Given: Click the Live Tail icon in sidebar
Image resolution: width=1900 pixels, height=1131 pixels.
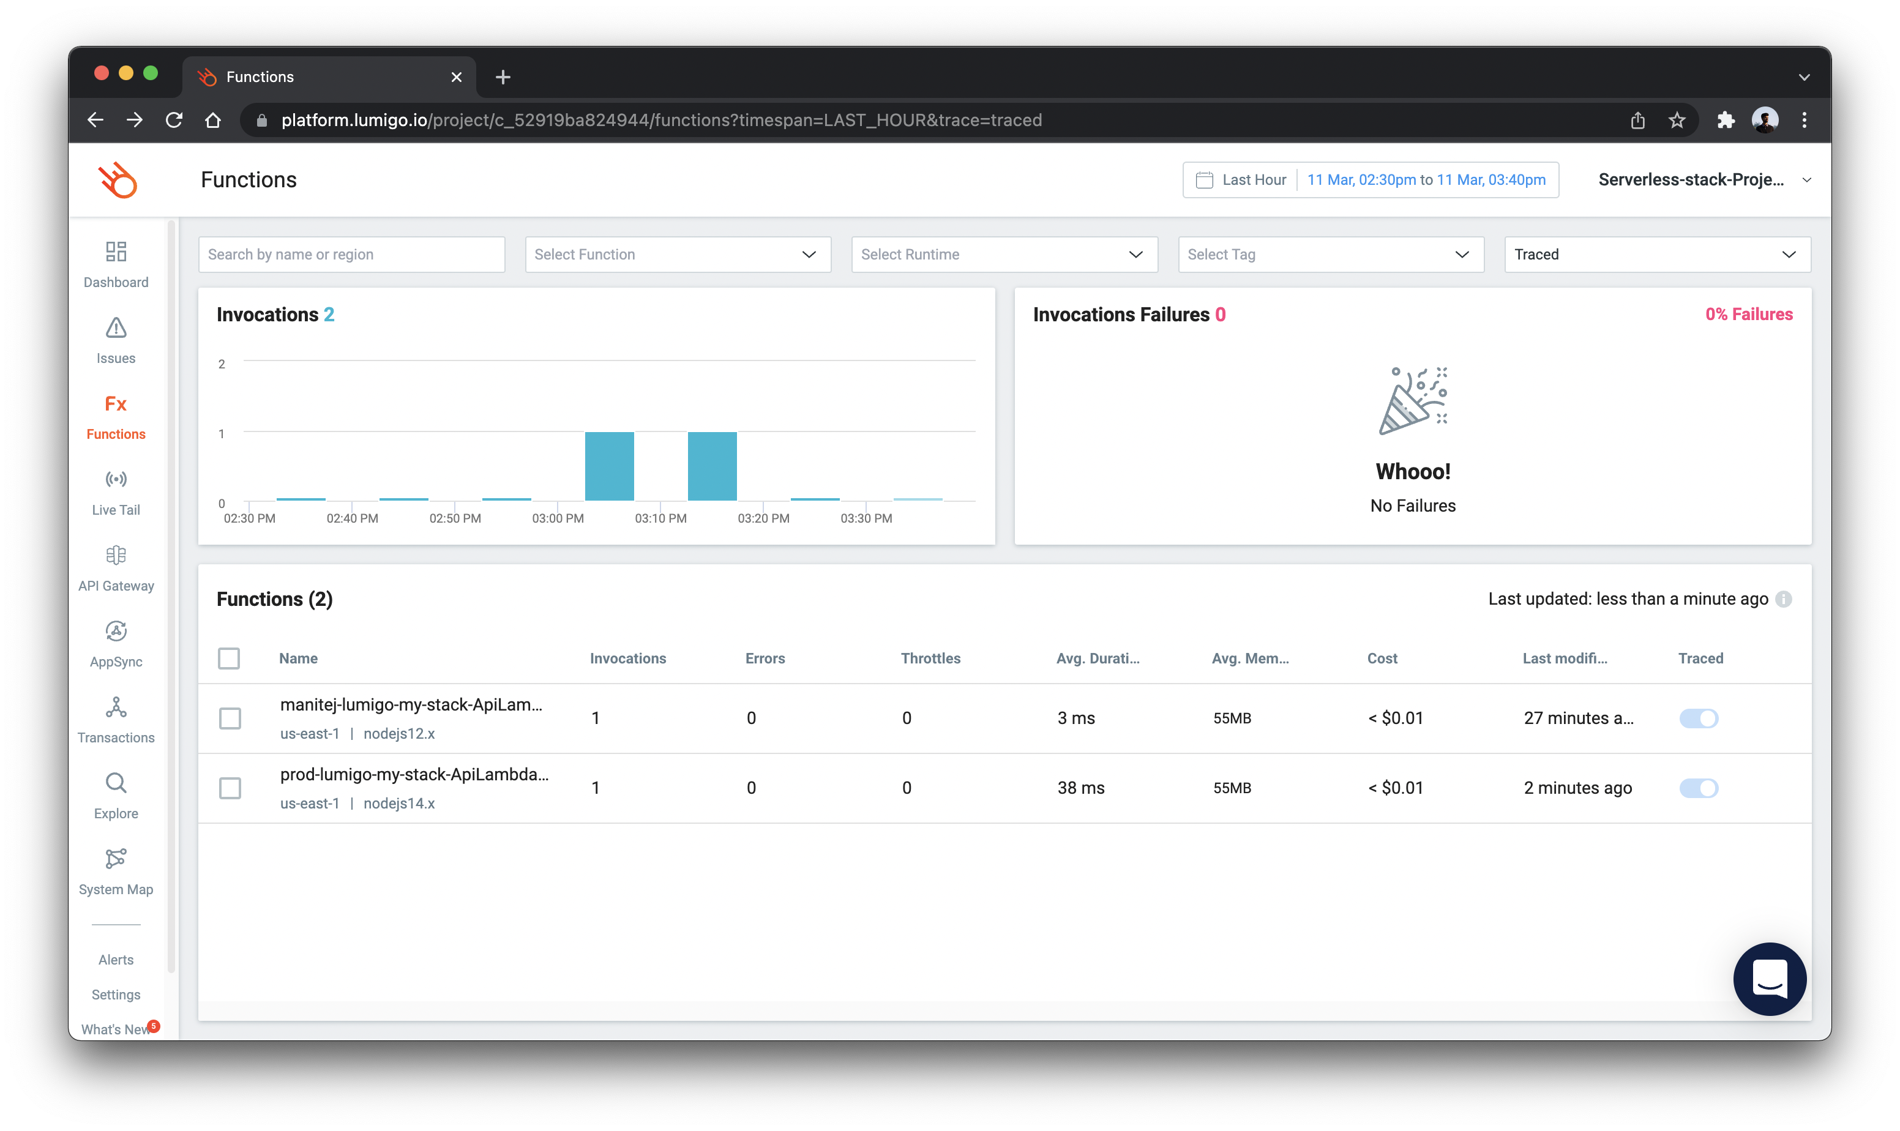Looking at the screenshot, I should [114, 480].
